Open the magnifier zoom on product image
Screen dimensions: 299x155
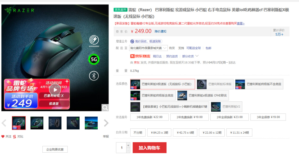click(105, 108)
